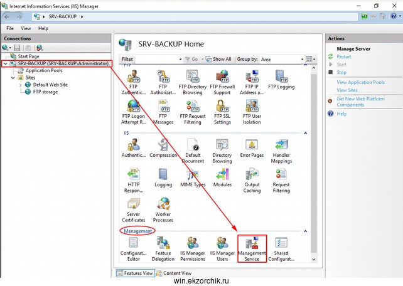Click Show All filter button
This screenshot has width=403, height=286.
218,59
